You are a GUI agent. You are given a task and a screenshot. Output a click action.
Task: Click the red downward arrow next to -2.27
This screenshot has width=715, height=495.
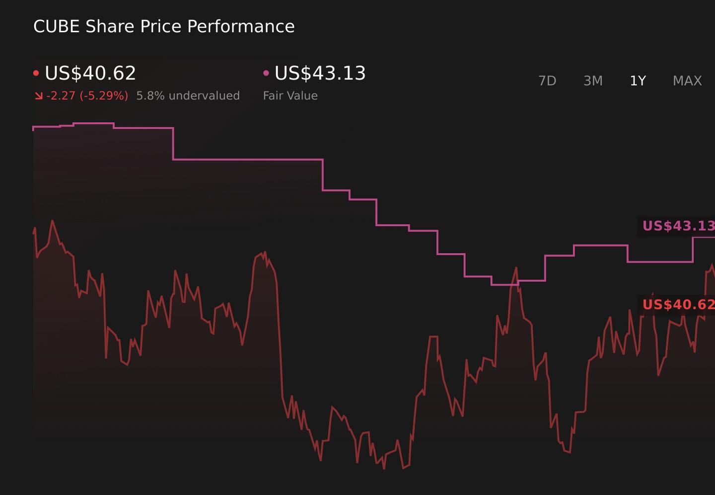pyautogui.click(x=39, y=96)
